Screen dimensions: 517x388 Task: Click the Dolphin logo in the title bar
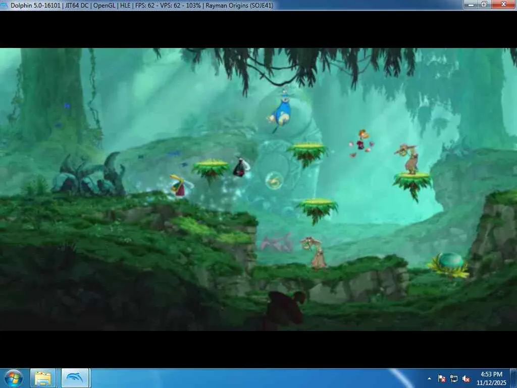[4, 5]
